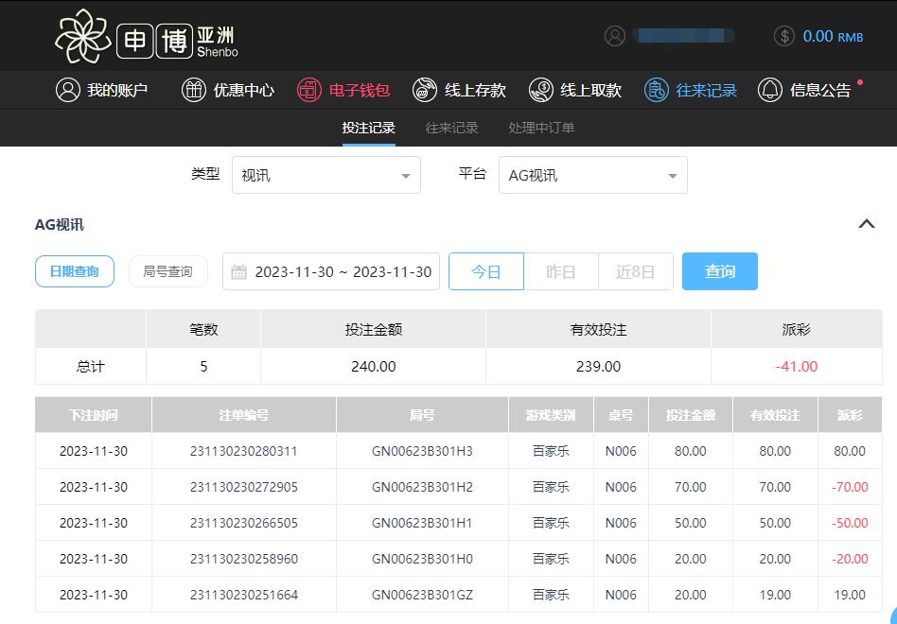897x624 pixels.
Task: Click the RMB balance coin icon
Action: 784,36
